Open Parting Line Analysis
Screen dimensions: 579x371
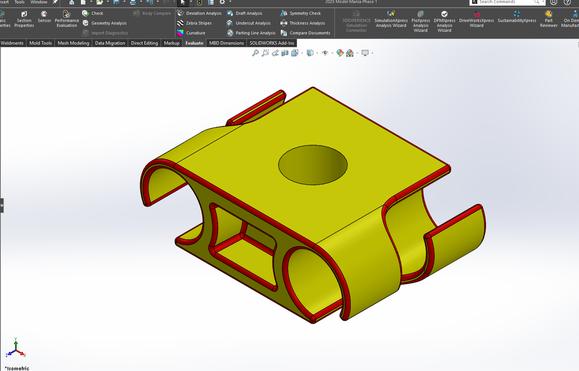pos(251,33)
